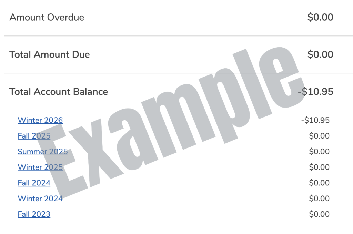Click the $0.00 beside Fall 2024
353x234 pixels.
(319, 183)
